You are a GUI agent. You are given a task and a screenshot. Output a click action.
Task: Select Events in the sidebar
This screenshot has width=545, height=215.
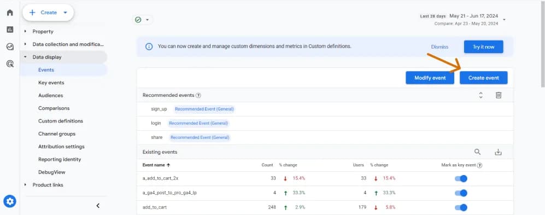point(46,70)
